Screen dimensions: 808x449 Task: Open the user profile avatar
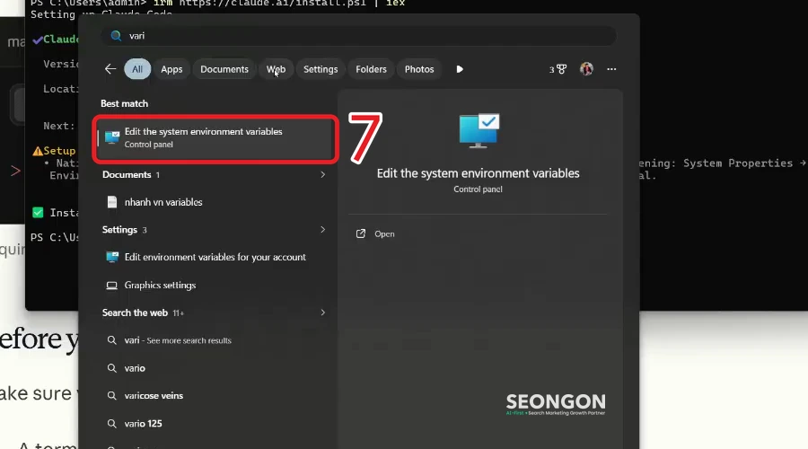click(586, 69)
